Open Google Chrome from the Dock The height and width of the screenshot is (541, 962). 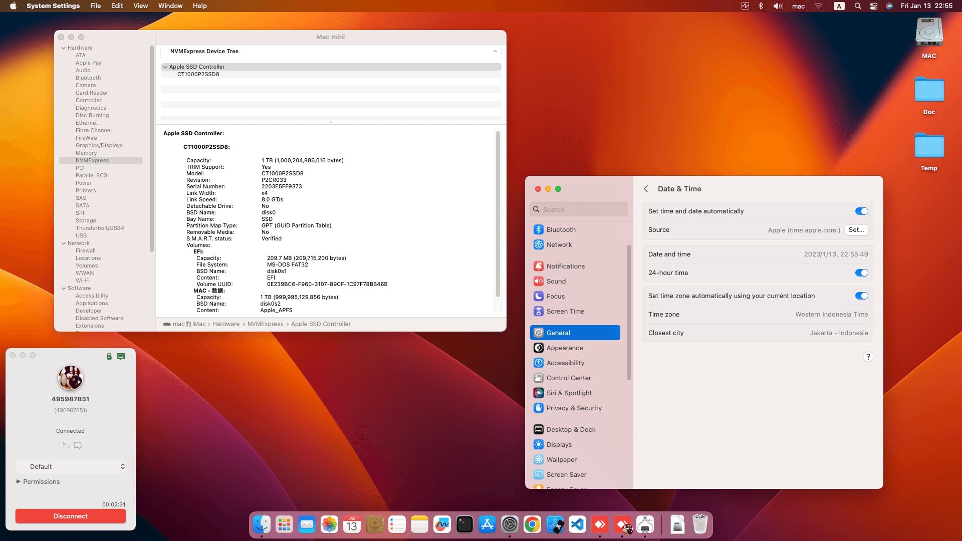click(x=532, y=524)
